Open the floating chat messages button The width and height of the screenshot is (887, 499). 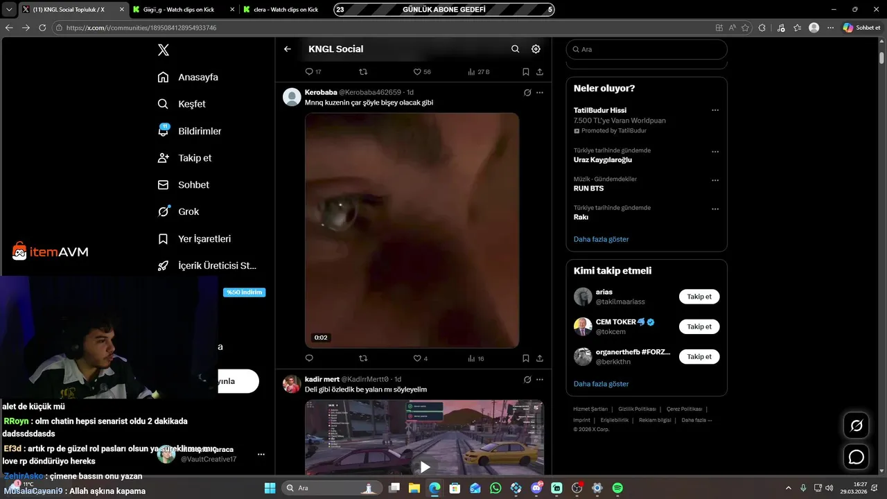pyautogui.click(x=857, y=457)
